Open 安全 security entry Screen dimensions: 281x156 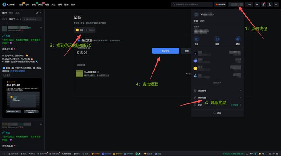(x=217, y=105)
